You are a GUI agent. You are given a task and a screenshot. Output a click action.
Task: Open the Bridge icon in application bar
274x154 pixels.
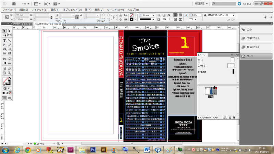14,4
